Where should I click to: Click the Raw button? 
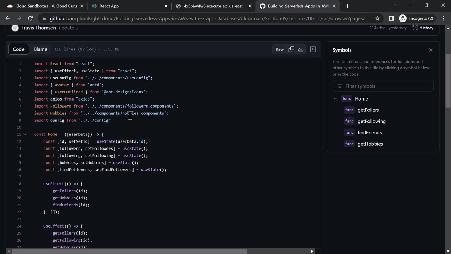click(x=279, y=49)
